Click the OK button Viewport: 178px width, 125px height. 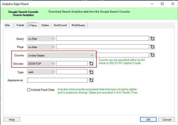tap(148, 120)
